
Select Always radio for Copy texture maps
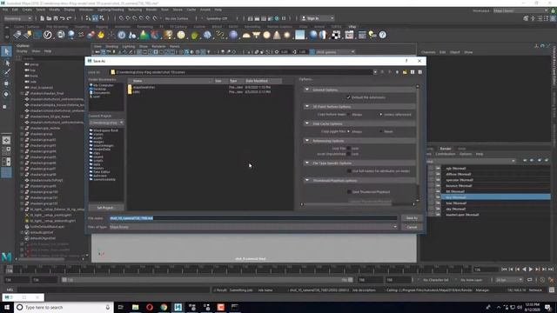pyautogui.click(x=348, y=115)
